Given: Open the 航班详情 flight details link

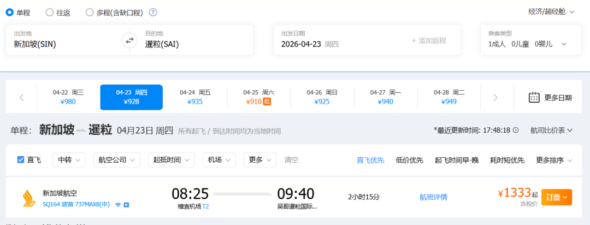Looking at the screenshot, I should pyautogui.click(x=433, y=197).
